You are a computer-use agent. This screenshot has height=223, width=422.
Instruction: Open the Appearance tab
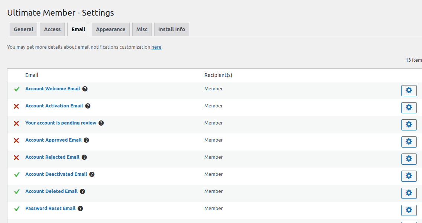click(x=111, y=29)
